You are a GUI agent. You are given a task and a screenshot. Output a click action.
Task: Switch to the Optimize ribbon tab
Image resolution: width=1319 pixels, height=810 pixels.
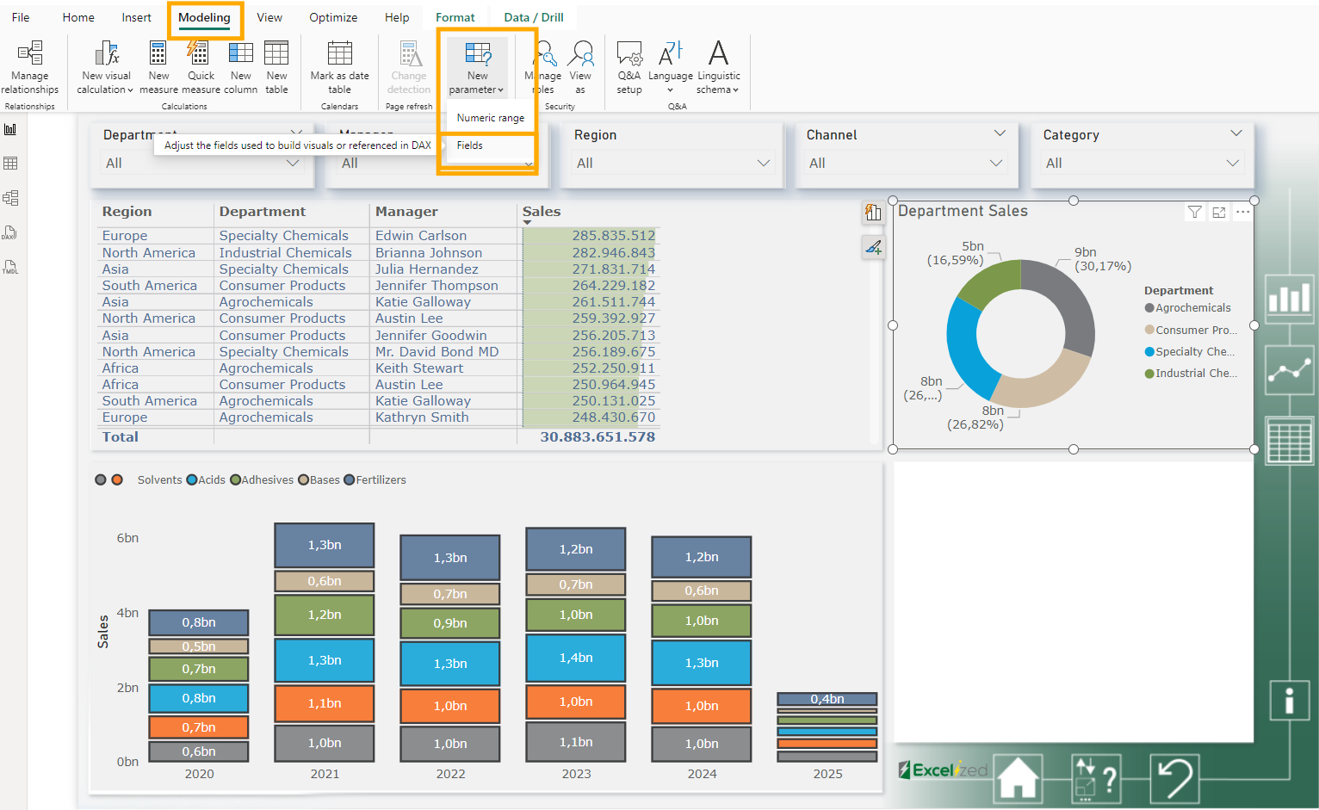(x=333, y=17)
